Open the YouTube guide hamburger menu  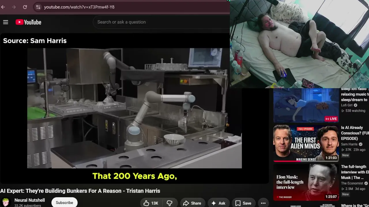click(x=5, y=22)
